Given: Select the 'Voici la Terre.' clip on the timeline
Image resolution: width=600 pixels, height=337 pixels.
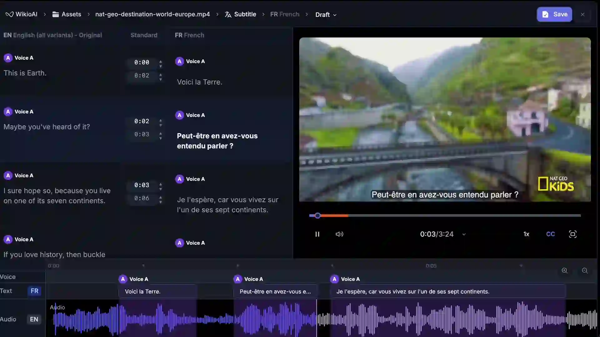Looking at the screenshot, I should coord(158,291).
